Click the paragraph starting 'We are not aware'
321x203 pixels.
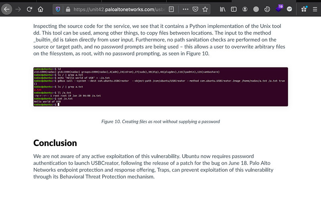tap(153, 166)
